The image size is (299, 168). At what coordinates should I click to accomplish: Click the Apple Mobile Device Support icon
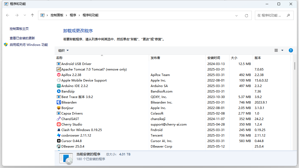tap(59, 80)
